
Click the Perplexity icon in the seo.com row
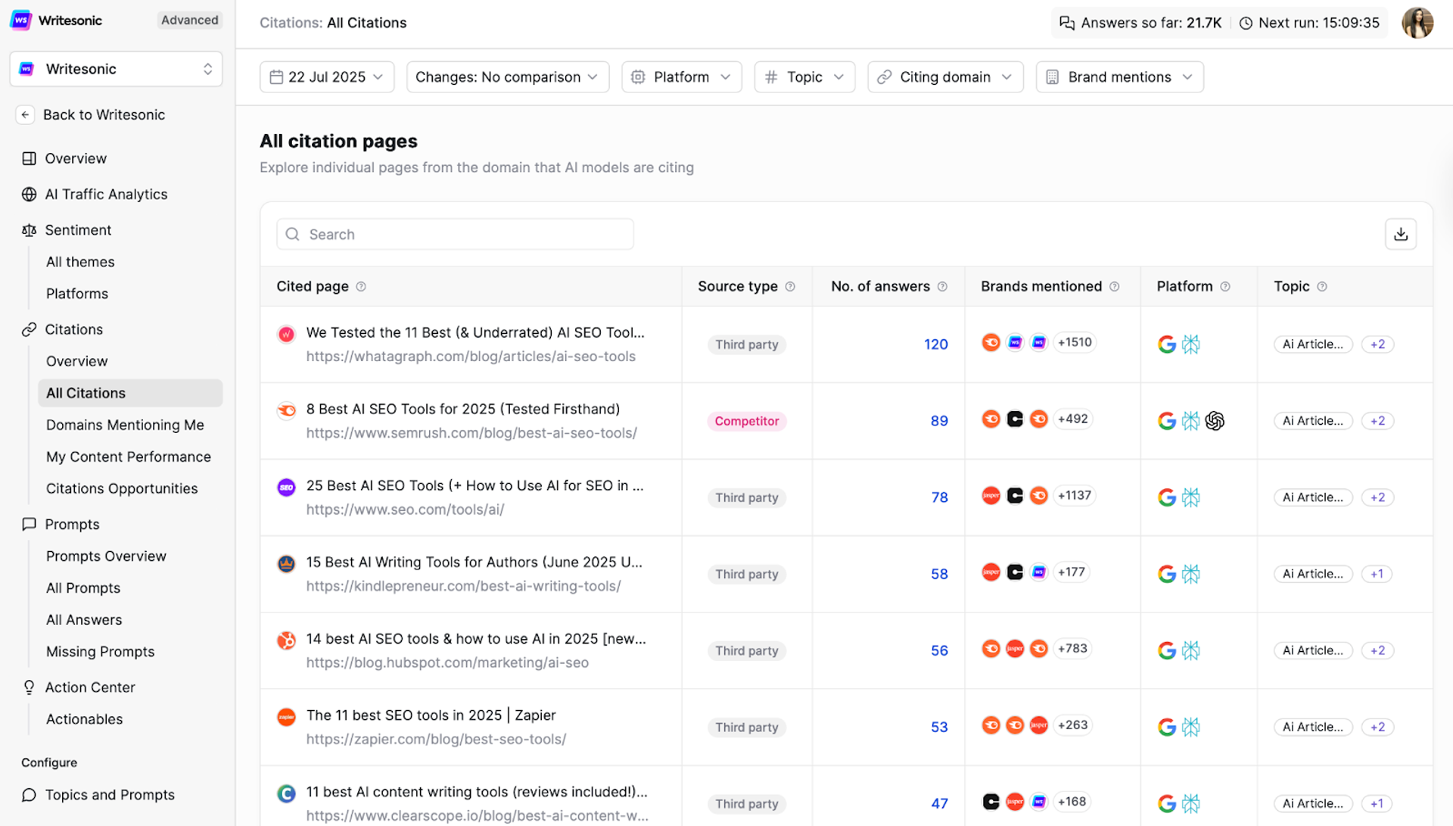pyautogui.click(x=1191, y=497)
